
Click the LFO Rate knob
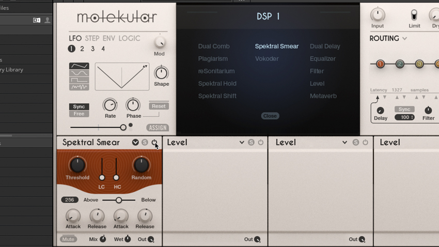[x=109, y=105]
